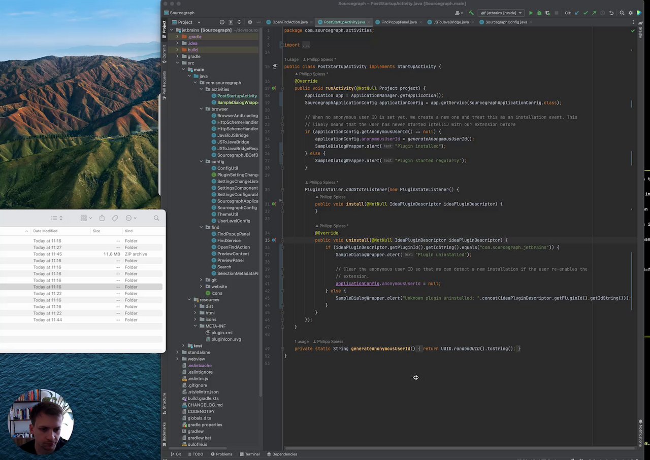Click gutter plugin icon at line 15
650x460 pixels.
click(x=275, y=66)
